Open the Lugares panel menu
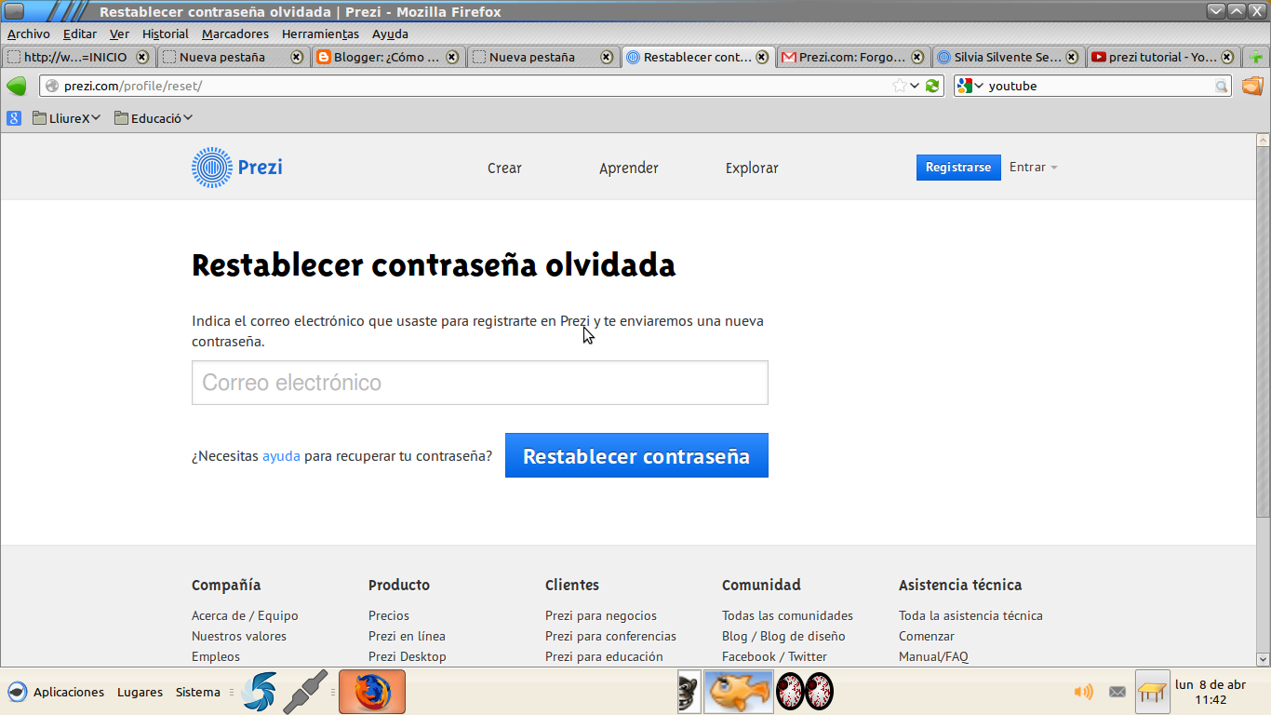Image resolution: width=1271 pixels, height=715 pixels. tap(140, 692)
